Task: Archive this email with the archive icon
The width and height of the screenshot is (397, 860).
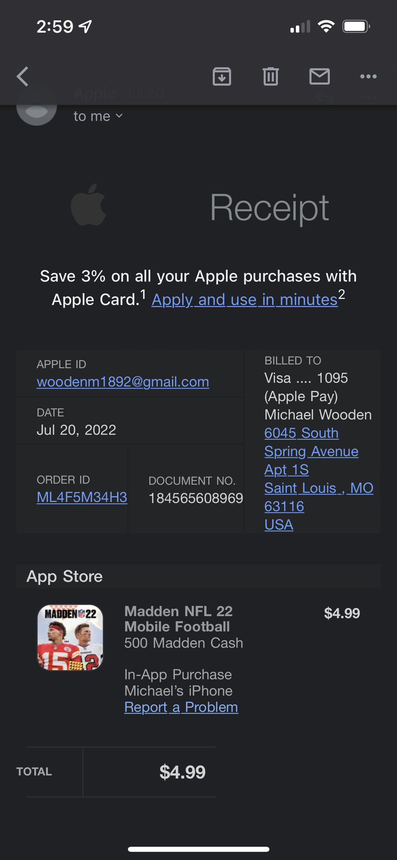Action: pyautogui.click(x=222, y=76)
